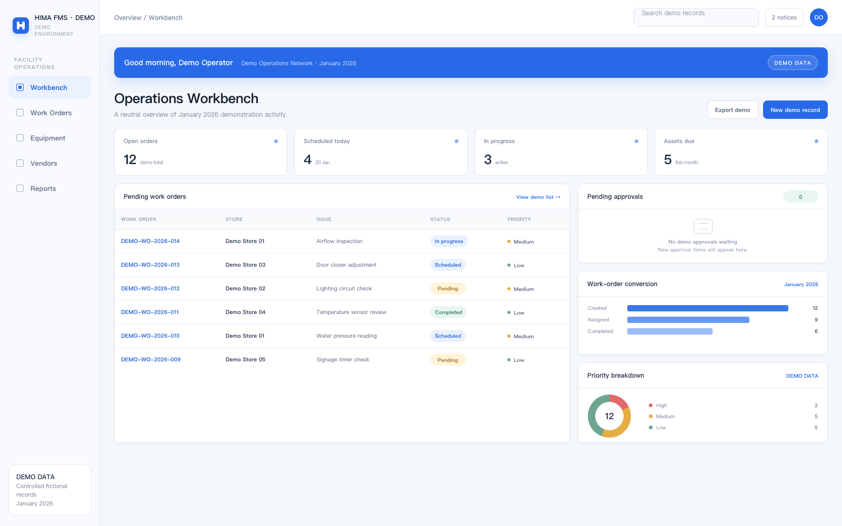Click the Export demo button

[733, 110]
